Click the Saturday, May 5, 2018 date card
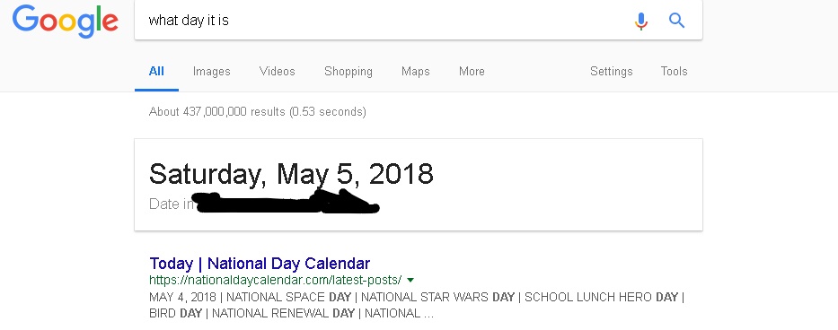 pos(419,185)
